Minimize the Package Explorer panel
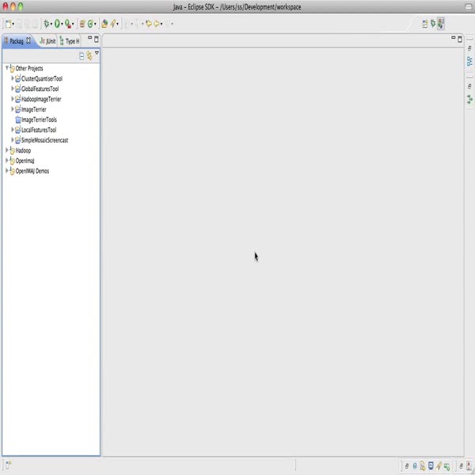 pos(89,39)
